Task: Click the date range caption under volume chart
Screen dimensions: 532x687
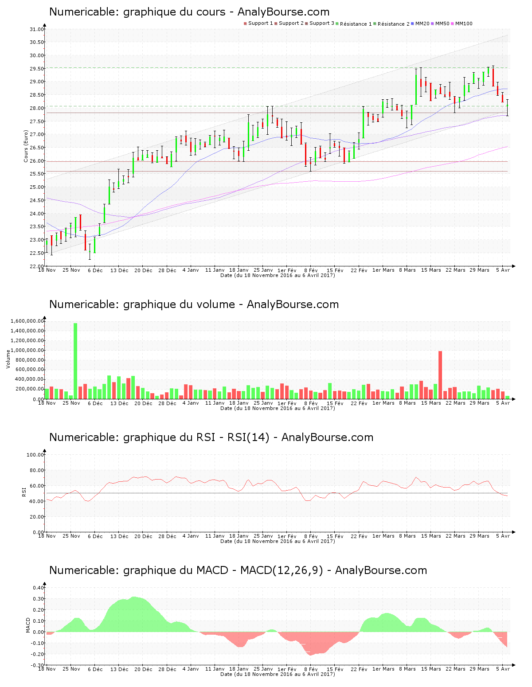Action: tap(278, 408)
